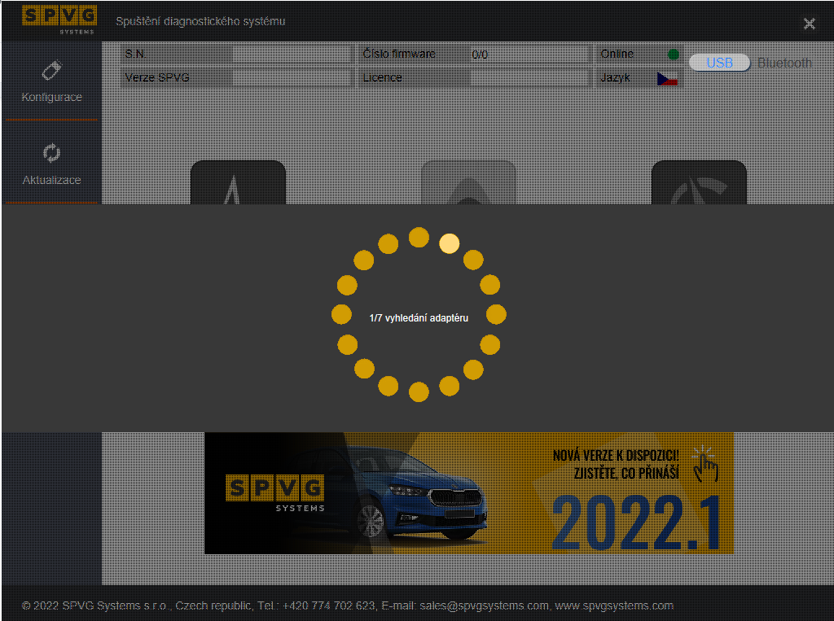Click the copyright contact footer text
The height and width of the screenshot is (621, 834).
tap(347, 606)
